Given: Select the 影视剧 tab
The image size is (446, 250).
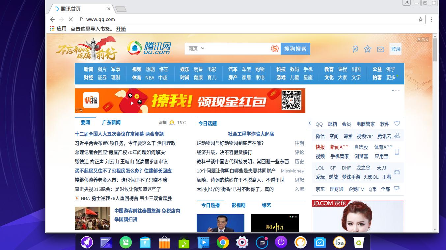Looking at the screenshot, I should tap(238, 205).
